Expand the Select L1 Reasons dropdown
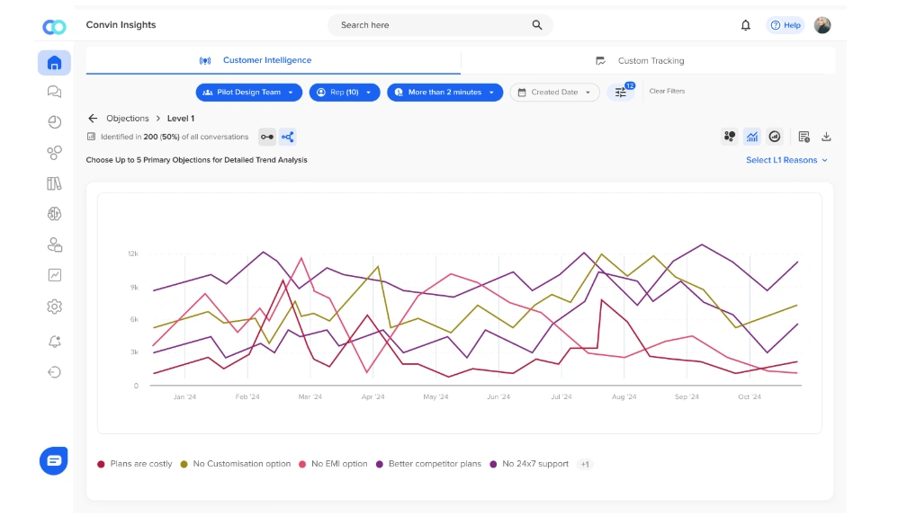The height and width of the screenshot is (525, 907). (x=786, y=159)
